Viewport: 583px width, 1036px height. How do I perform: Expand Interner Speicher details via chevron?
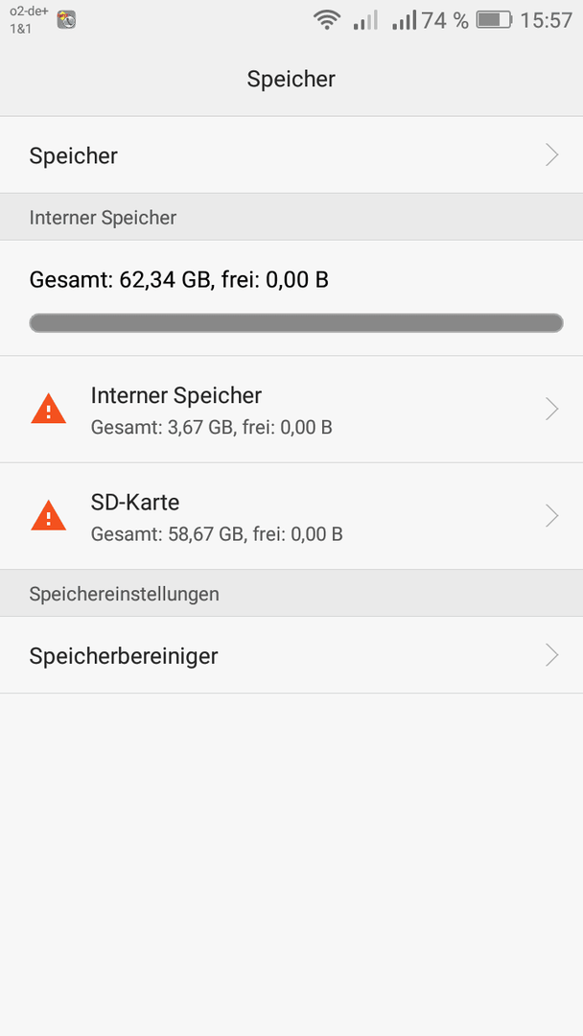tap(552, 409)
